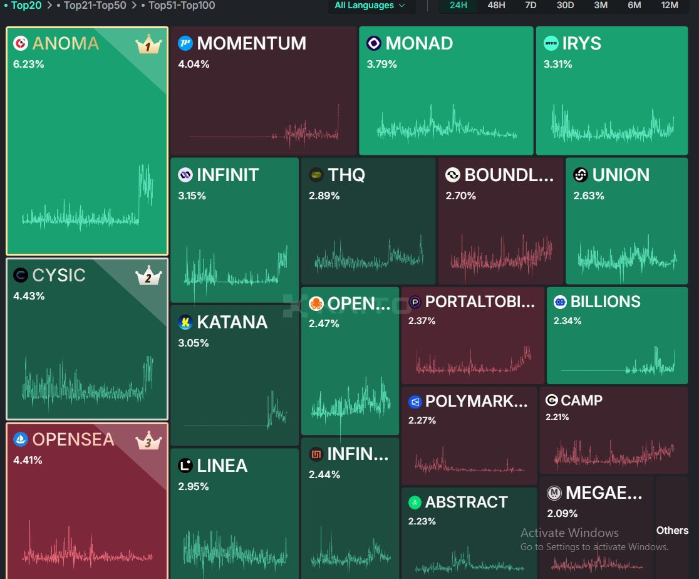Screen dimensions: 699x579
Task: Click the OPENSEA project logo icon
Action: pyautogui.click(x=21, y=439)
